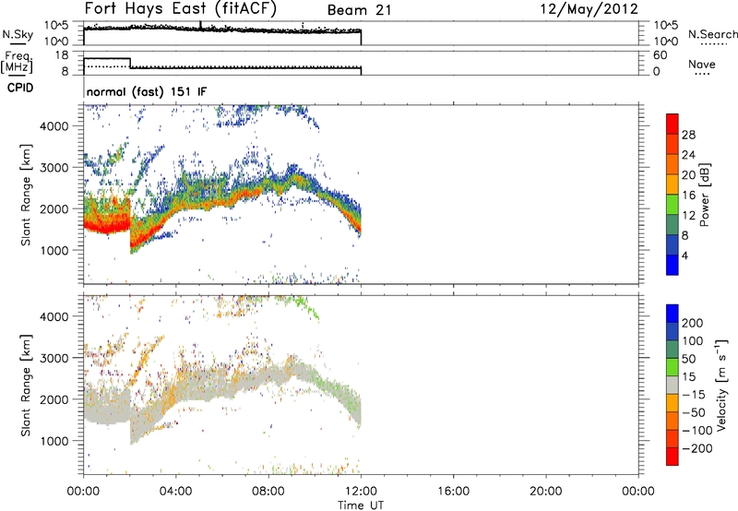Click the '16' power colorbar value

(688, 196)
